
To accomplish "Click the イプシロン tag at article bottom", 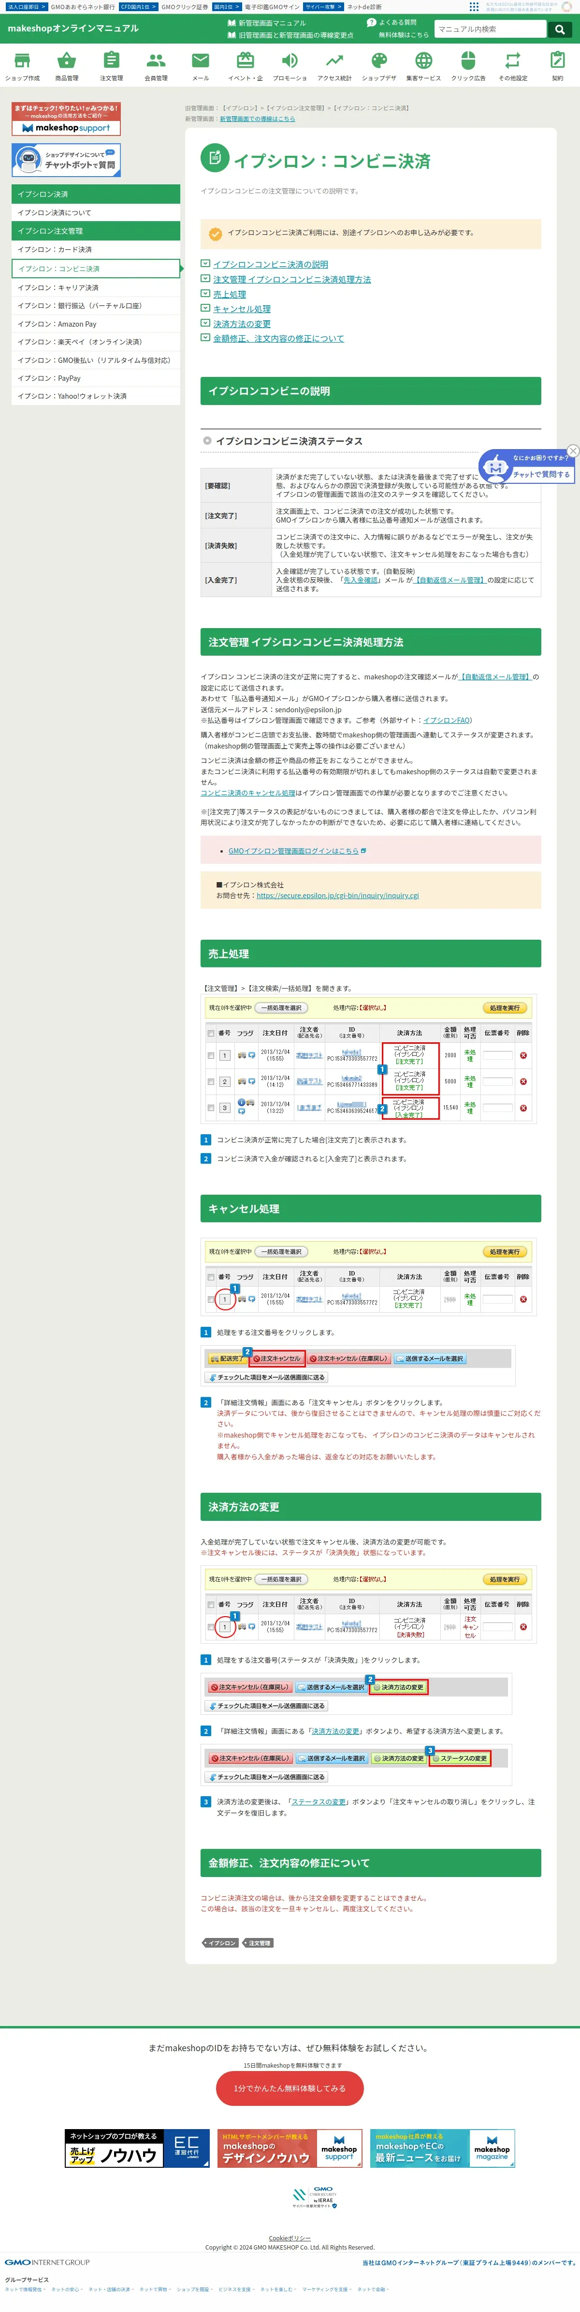I will (x=219, y=1943).
